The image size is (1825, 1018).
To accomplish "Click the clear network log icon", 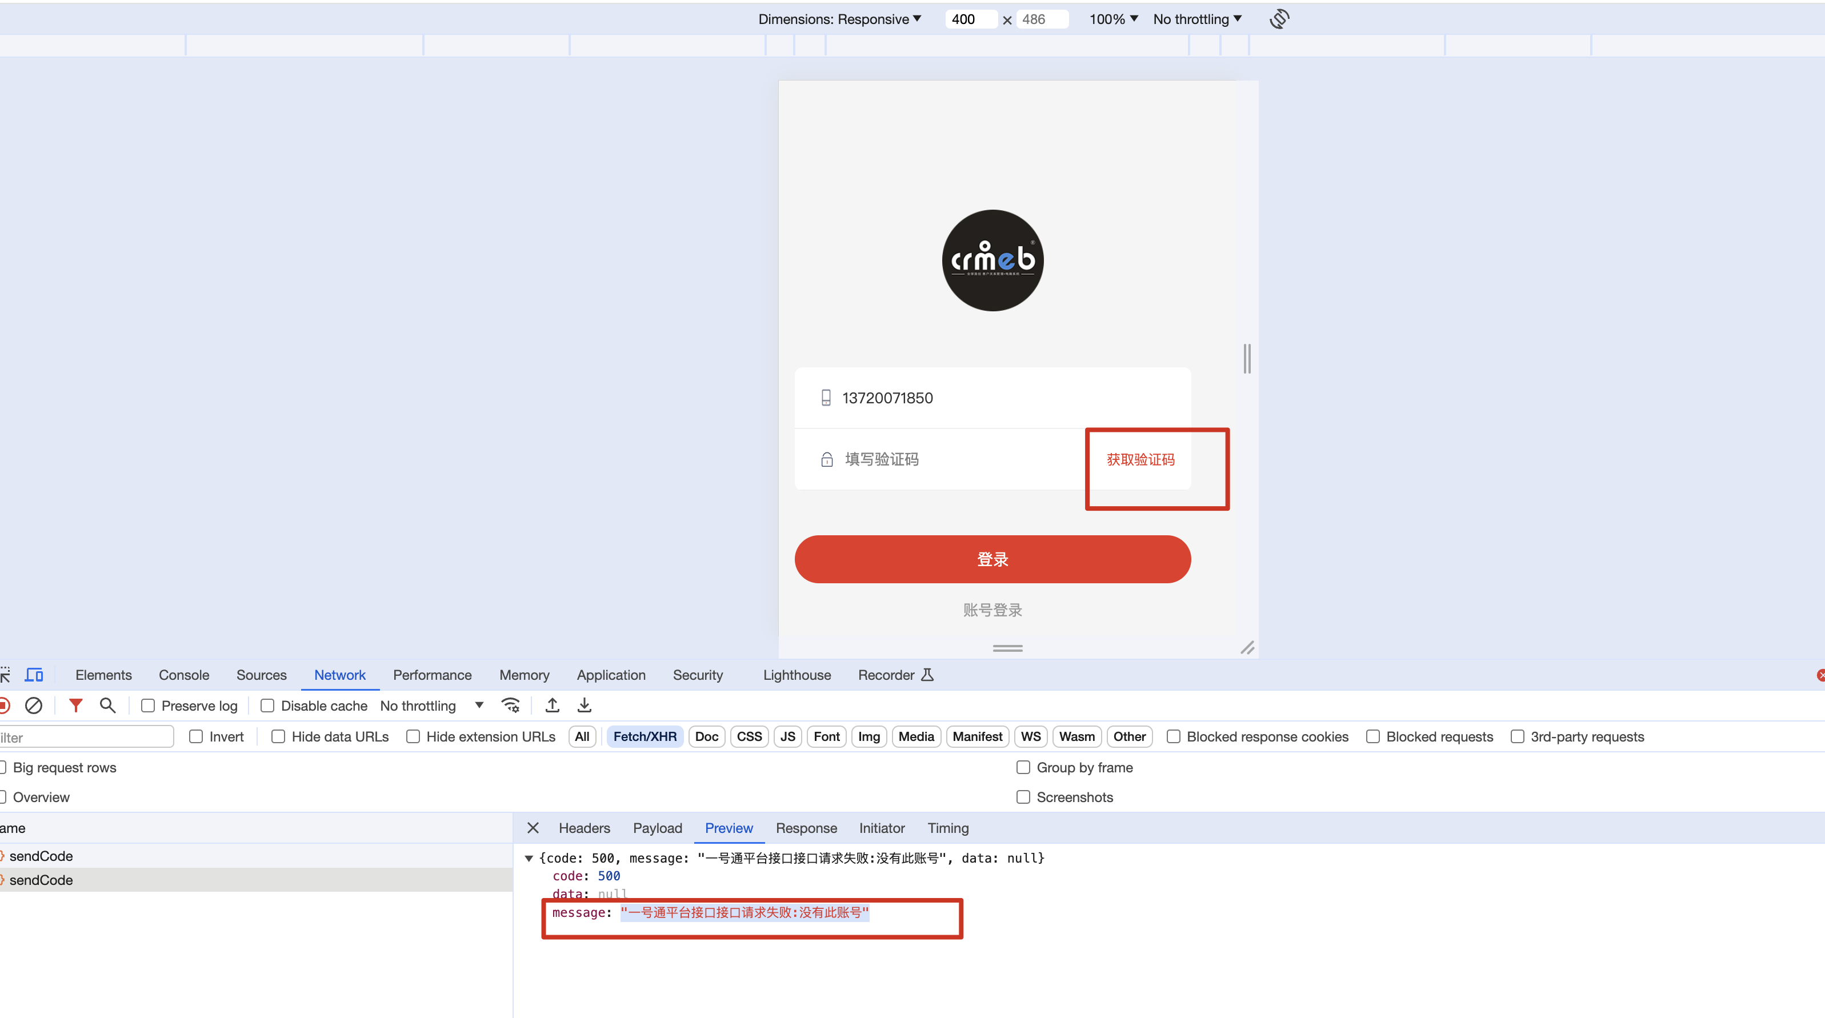I will [33, 706].
